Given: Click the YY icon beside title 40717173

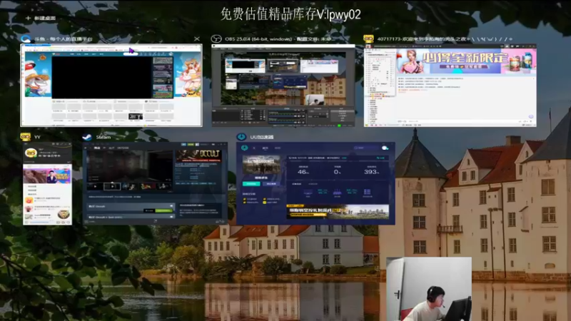Looking at the screenshot, I should 368,39.
